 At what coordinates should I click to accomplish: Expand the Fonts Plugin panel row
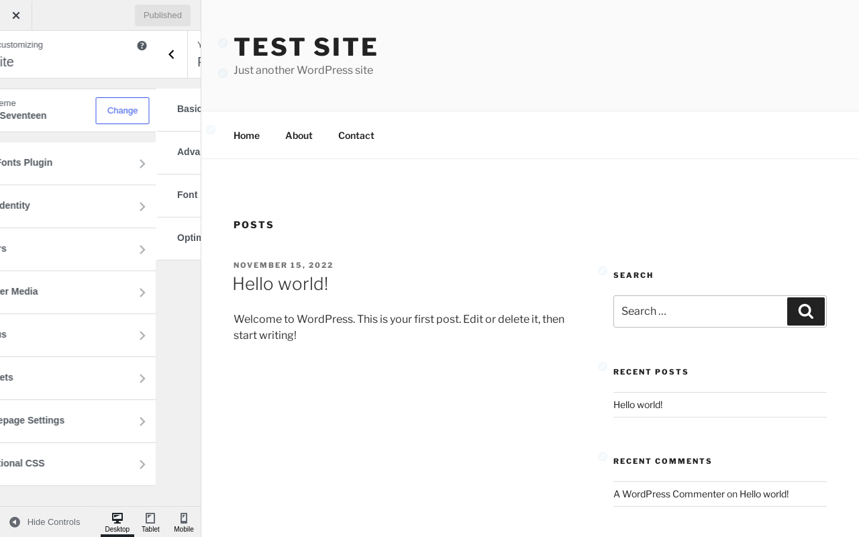click(78, 163)
